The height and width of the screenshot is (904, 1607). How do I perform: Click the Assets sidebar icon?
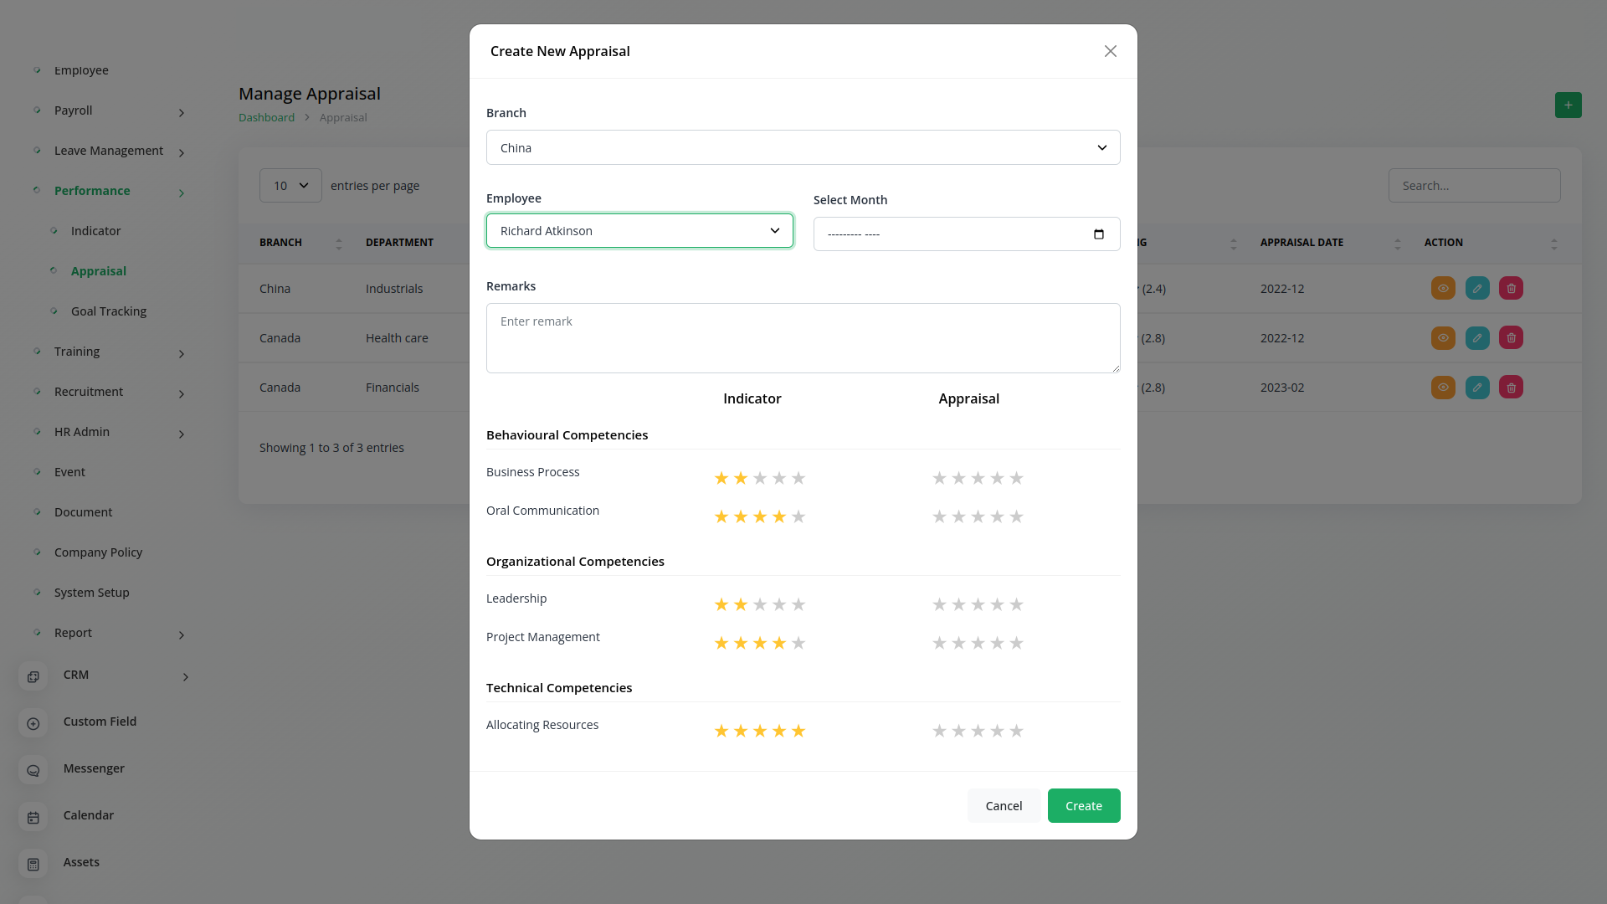click(x=33, y=864)
